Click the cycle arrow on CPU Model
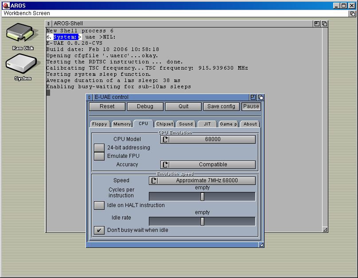This screenshot has height=278, width=358. point(166,139)
